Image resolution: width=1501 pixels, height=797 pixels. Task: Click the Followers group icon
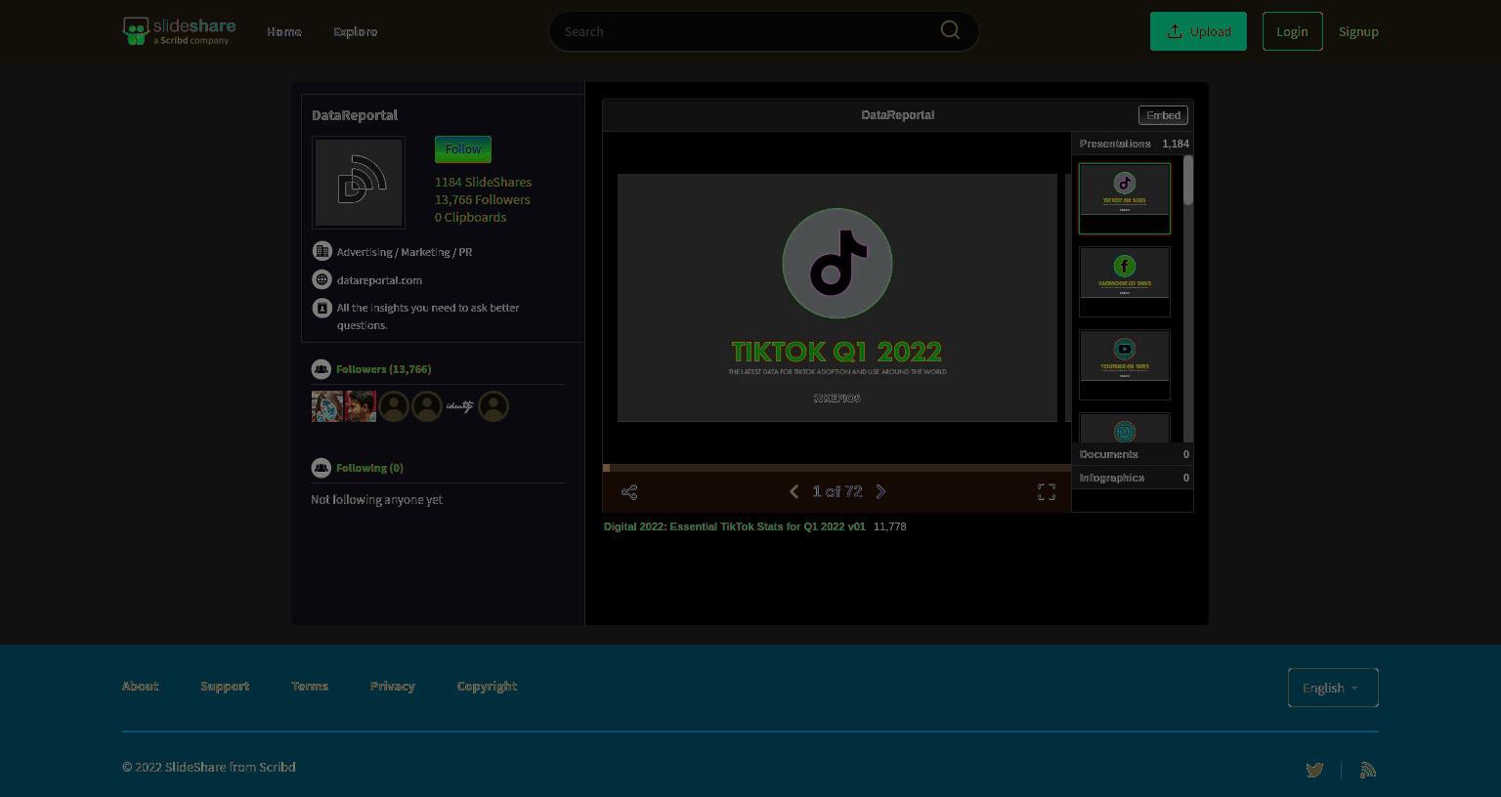click(x=321, y=369)
